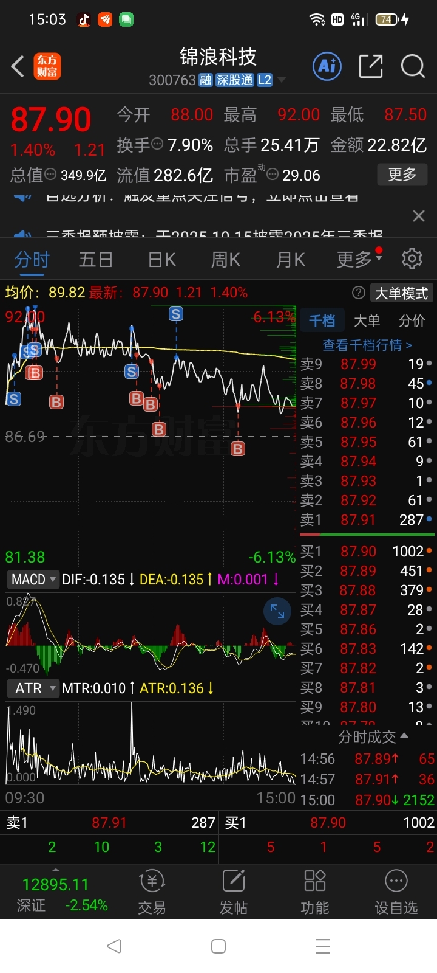Select the 分价 tab
Image resolution: width=437 pixels, height=973 pixels.
(x=412, y=320)
